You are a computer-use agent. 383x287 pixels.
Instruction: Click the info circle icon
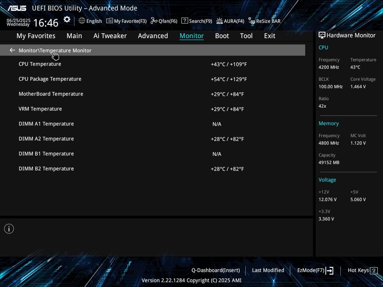point(9,229)
